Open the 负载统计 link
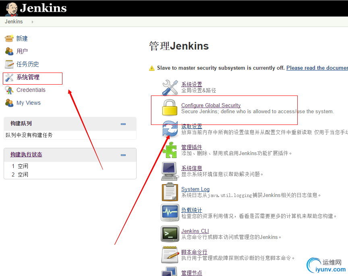This screenshot has height=276, width=348. pyautogui.click(x=192, y=210)
